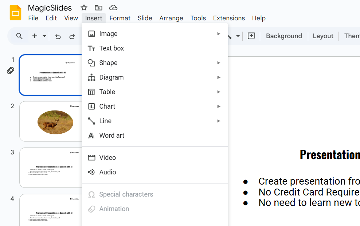Choose Word art in the menu
The height and width of the screenshot is (226, 360).
[x=111, y=136]
